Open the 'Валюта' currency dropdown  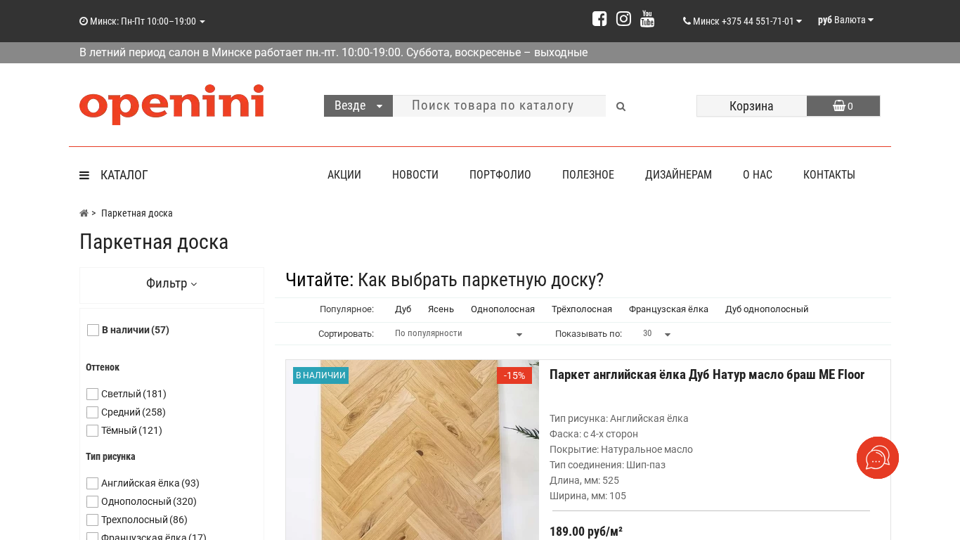pyautogui.click(x=845, y=20)
